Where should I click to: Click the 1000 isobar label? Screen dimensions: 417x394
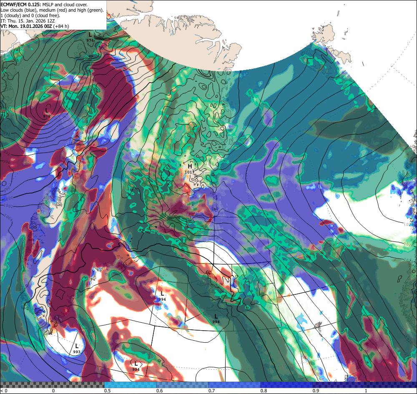click(9, 198)
